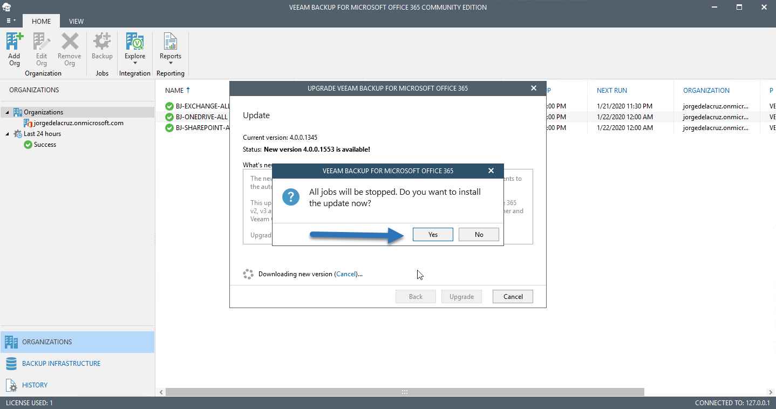
Task: Click the Cancel link beside Downloading new version
Action: (x=346, y=274)
